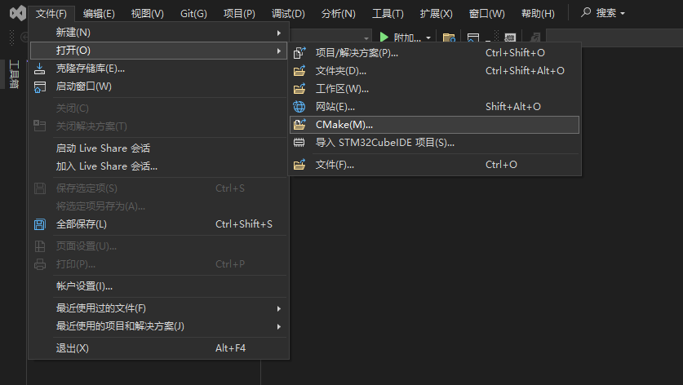The height and width of the screenshot is (385, 683).
Task: Expand 最近使用的项目和解决方案(J) submenu
Action: click(x=158, y=326)
